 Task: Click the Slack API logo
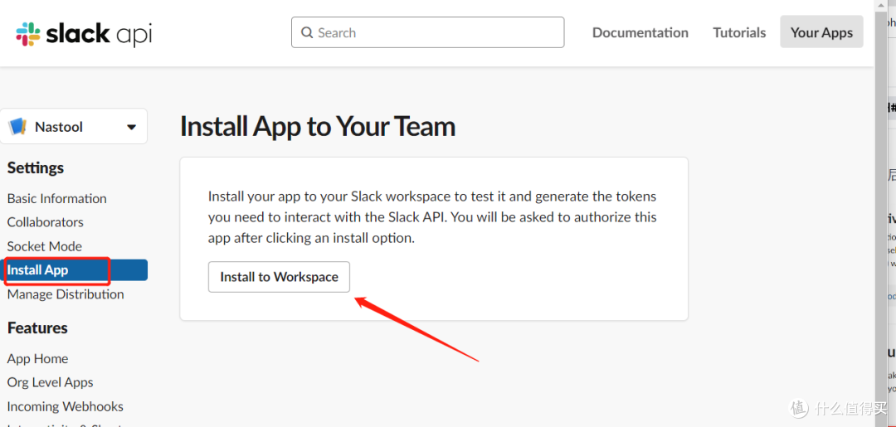coord(84,33)
